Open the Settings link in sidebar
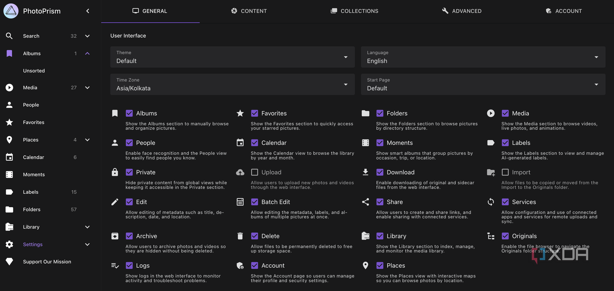Image resolution: width=614 pixels, height=291 pixels. click(33, 244)
